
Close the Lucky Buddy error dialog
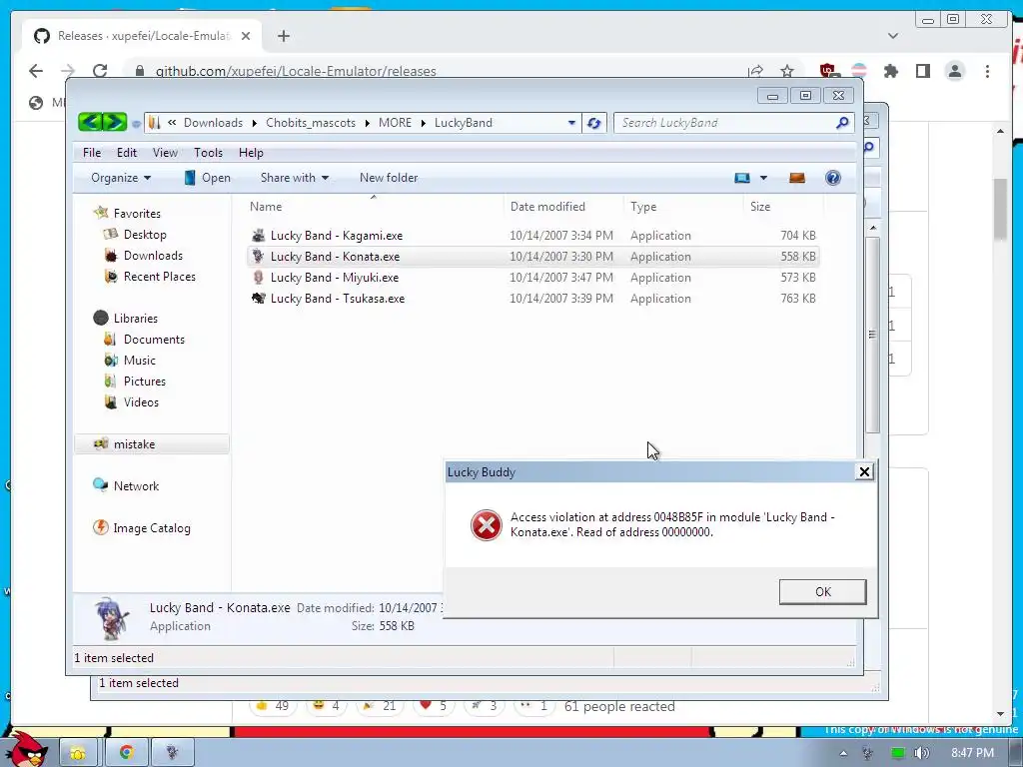pos(864,471)
